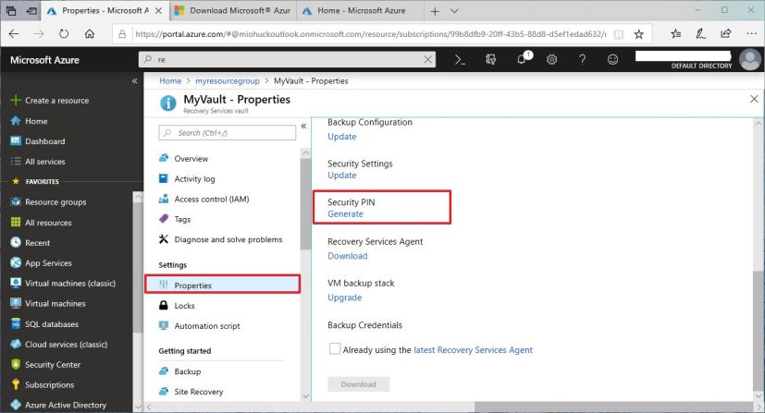This screenshot has width=765, height=413.
Task: Collapse the vault resource menu
Action: click(303, 127)
